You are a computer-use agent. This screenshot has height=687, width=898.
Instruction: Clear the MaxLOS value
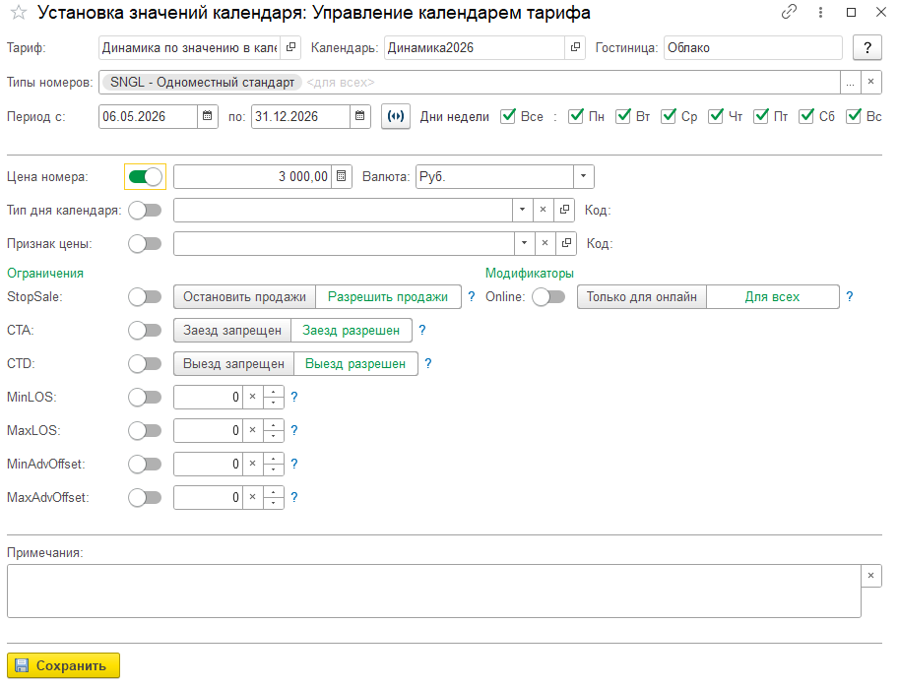(x=252, y=429)
